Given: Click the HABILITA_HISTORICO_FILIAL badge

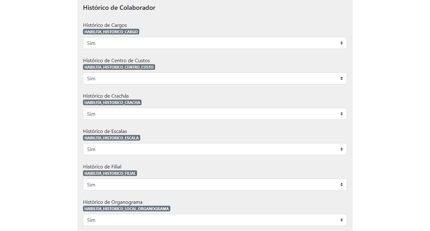Looking at the screenshot, I should (110, 173).
